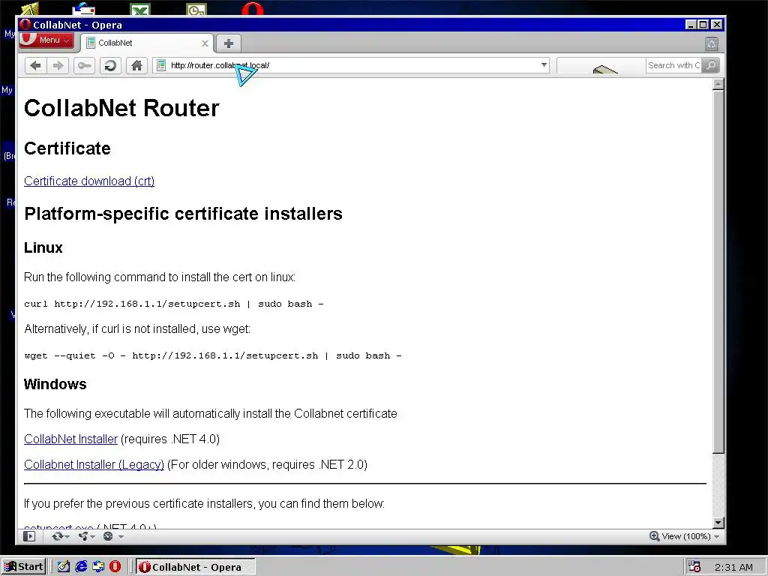Screen dimensions: 768x576
Task: Open the closed tabs trash icon
Action: pyautogui.click(x=712, y=43)
